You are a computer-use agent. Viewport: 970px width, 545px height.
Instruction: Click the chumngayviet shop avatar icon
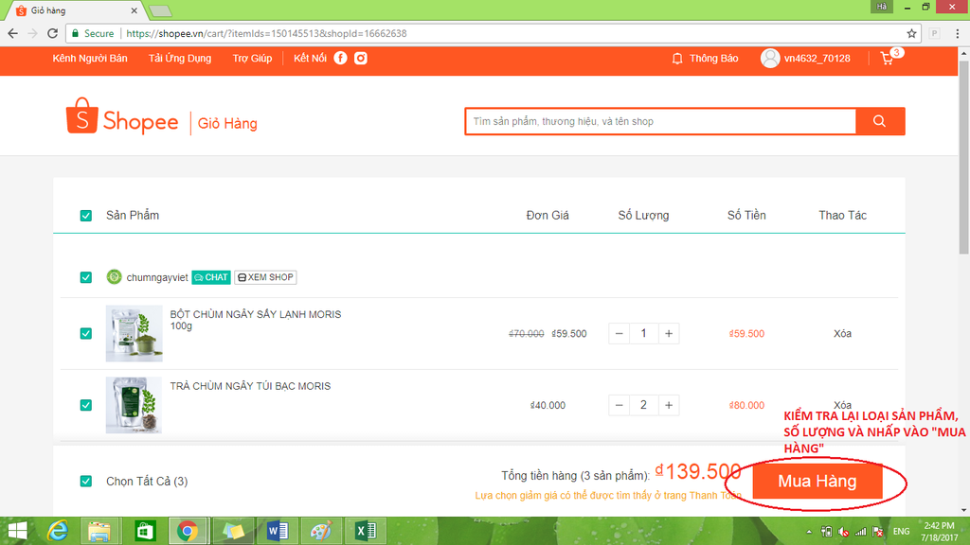tap(114, 277)
